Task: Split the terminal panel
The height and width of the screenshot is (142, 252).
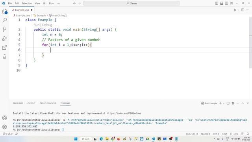Action: coord(228,103)
